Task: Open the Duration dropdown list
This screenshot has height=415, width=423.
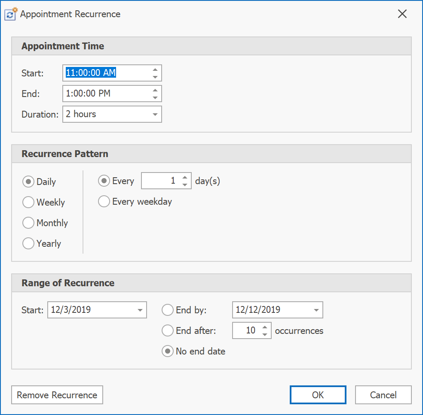Action: pos(155,114)
